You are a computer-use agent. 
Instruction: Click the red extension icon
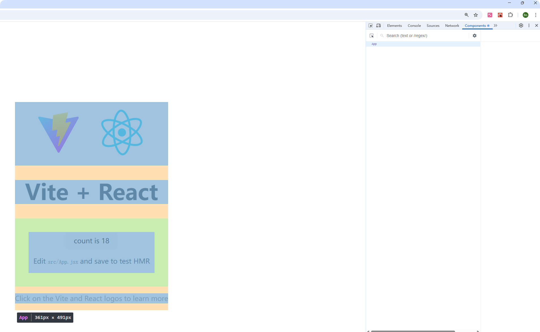point(500,15)
